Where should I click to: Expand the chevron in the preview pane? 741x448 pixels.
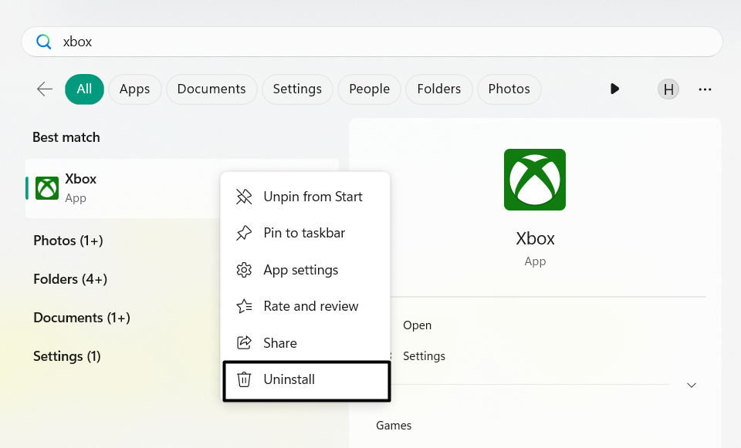(x=692, y=385)
